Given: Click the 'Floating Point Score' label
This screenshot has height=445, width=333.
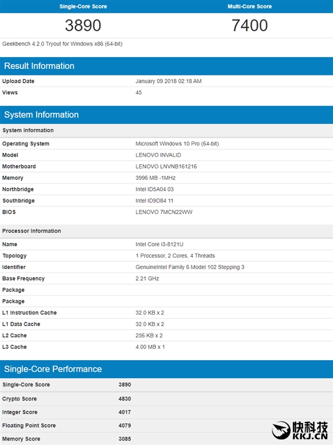Looking at the screenshot, I should 29,426.
